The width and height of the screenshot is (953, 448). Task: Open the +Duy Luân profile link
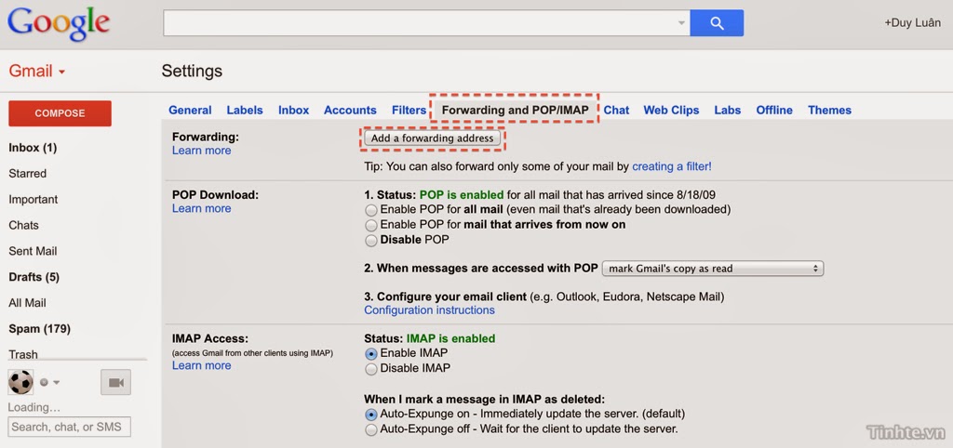point(912,23)
